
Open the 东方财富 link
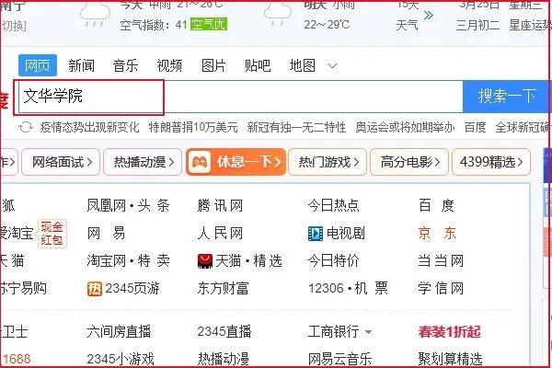coord(224,288)
